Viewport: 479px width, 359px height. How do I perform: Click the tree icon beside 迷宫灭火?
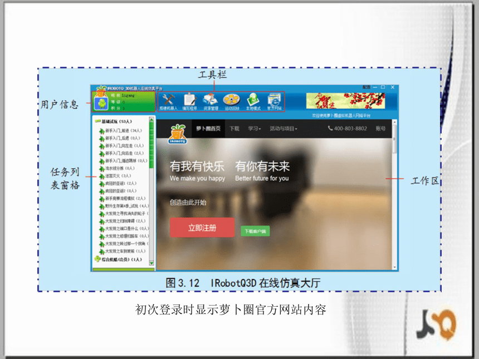coord(102,176)
